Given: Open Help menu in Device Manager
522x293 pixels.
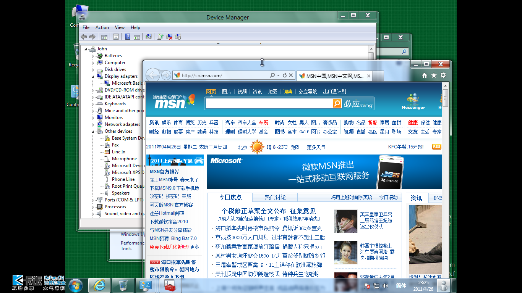Looking at the screenshot, I should pos(135,27).
